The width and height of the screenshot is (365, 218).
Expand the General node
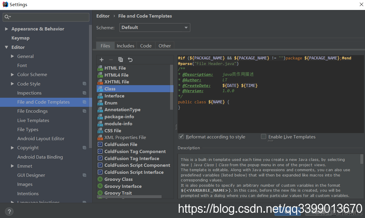(x=12, y=56)
